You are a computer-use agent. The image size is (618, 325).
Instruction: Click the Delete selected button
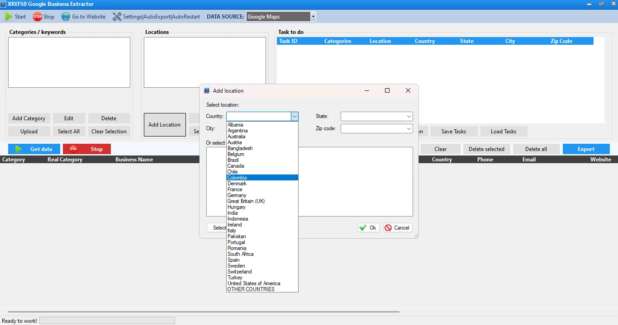(486, 149)
